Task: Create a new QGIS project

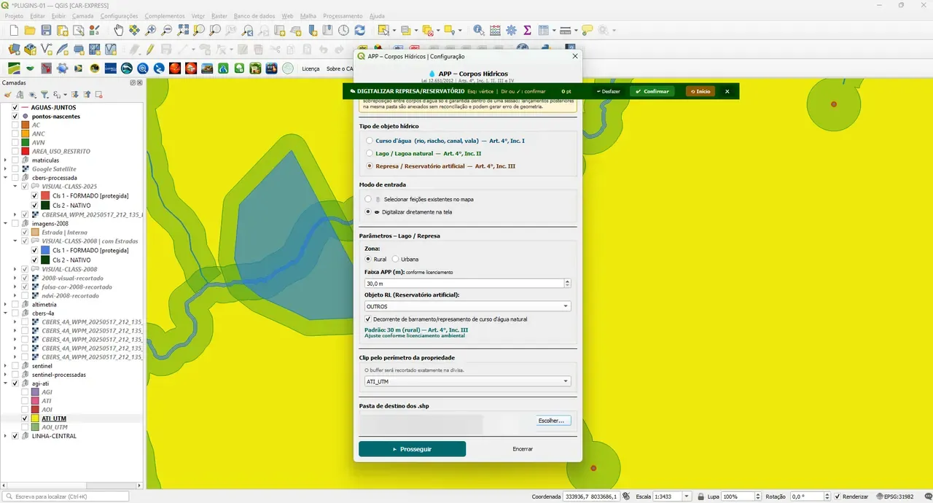Action: coord(14,31)
